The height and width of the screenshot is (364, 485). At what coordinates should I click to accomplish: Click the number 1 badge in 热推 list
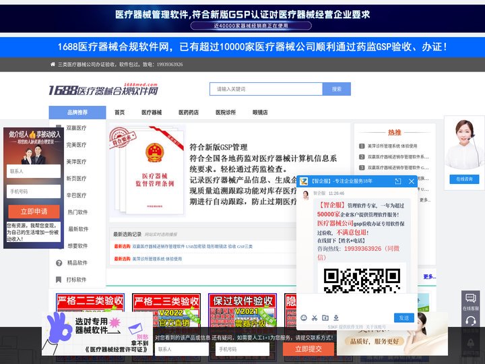[362, 146]
